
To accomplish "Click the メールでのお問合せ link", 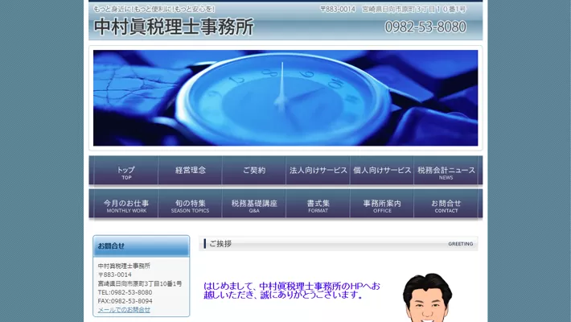I will pos(124,309).
